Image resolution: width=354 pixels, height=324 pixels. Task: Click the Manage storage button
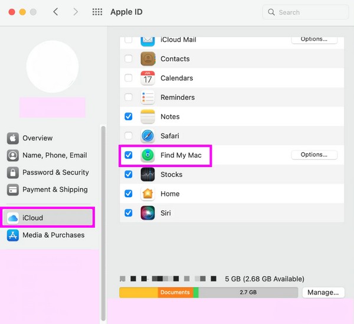323,292
